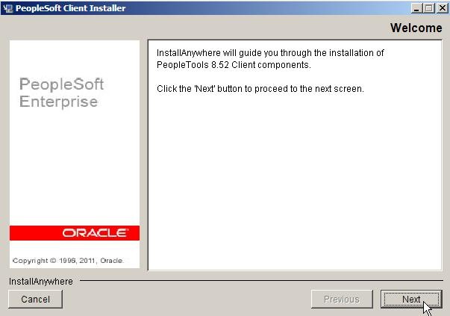The image size is (450, 316).
Task: Click the 'PeopleTools 8.52 Client components' line
Action: [x=234, y=65]
